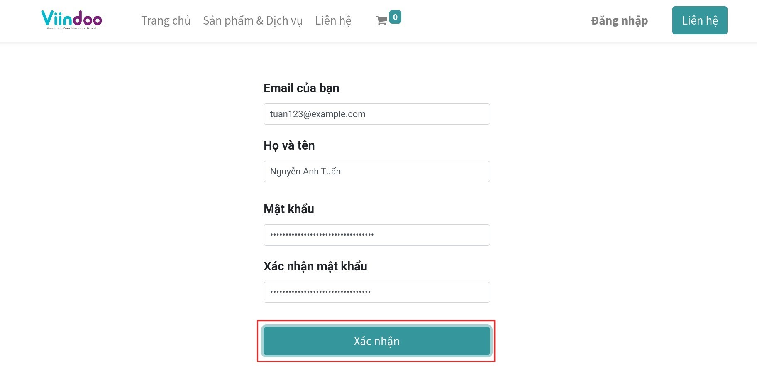Click the Viindoo logo
The width and height of the screenshot is (757, 376).
tap(71, 18)
